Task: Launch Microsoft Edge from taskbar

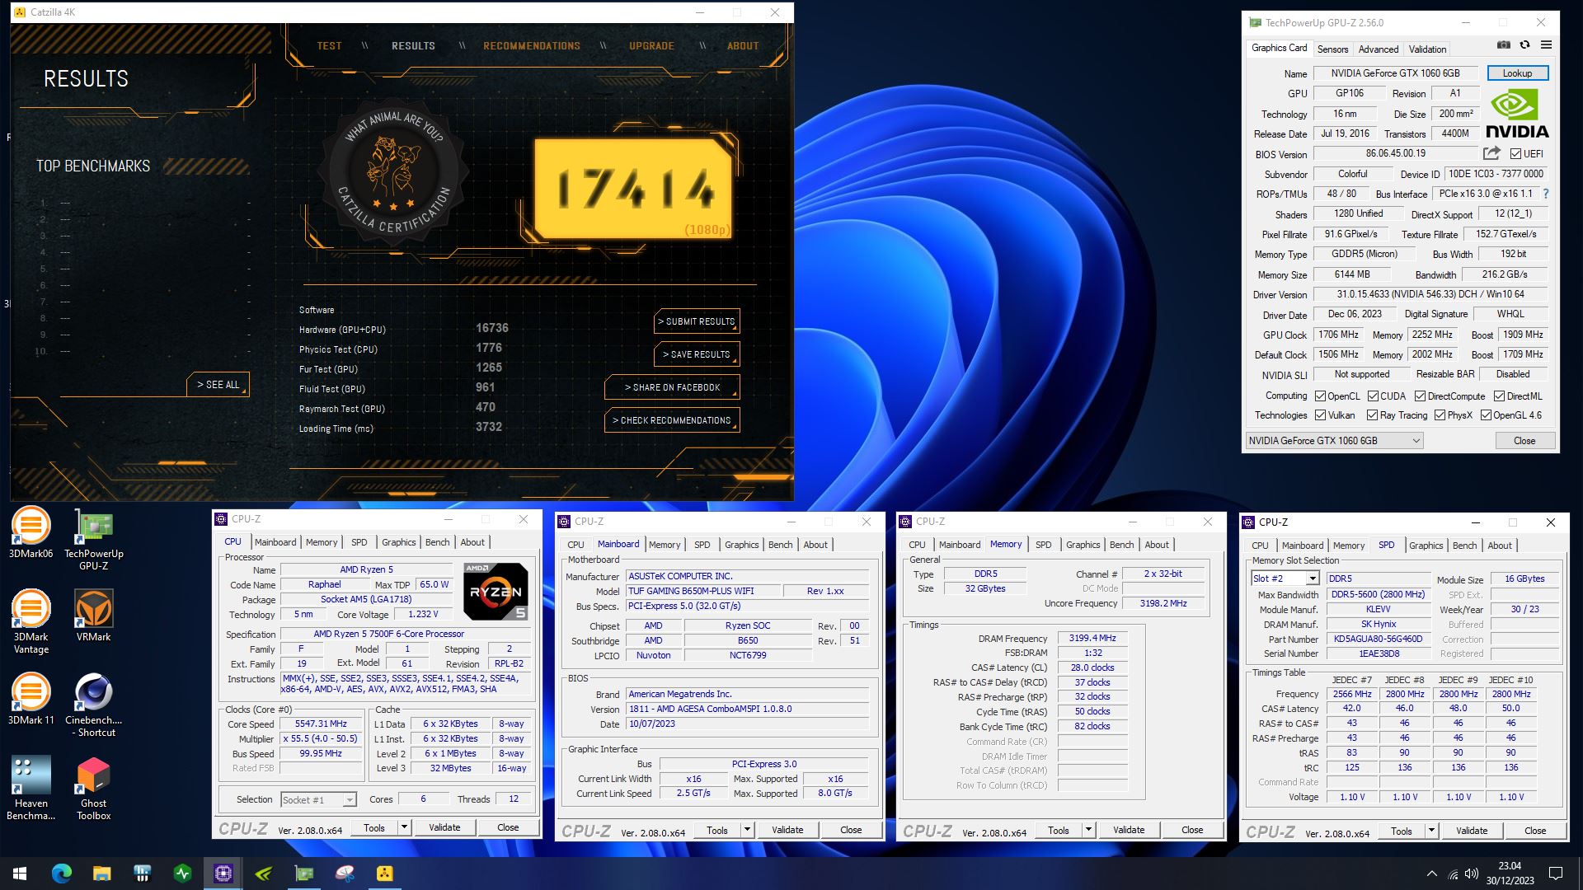Action: pyautogui.click(x=62, y=874)
